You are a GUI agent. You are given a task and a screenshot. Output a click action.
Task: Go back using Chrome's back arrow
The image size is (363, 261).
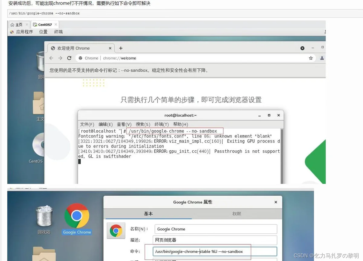(51, 58)
